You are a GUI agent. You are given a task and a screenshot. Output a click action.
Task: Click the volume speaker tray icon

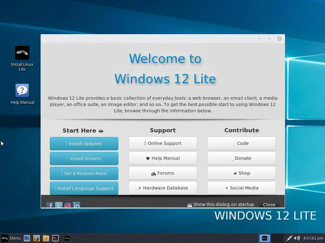tap(297, 238)
